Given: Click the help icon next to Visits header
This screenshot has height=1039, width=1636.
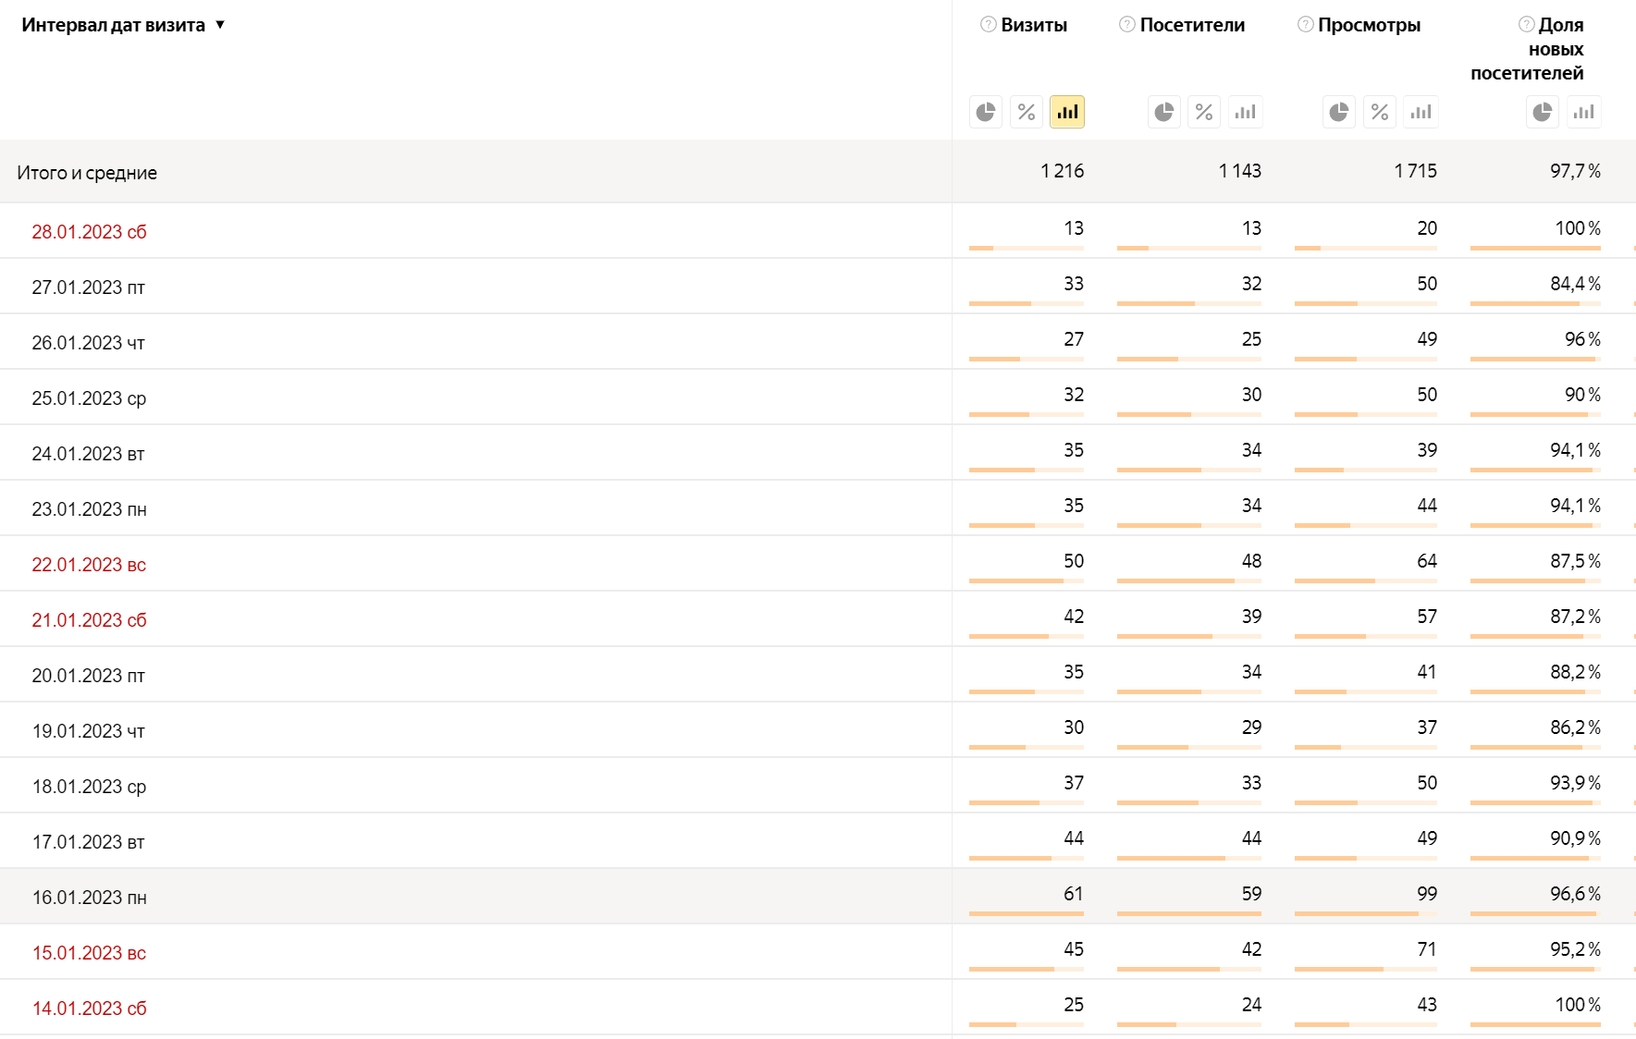Looking at the screenshot, I should point(989,25).
